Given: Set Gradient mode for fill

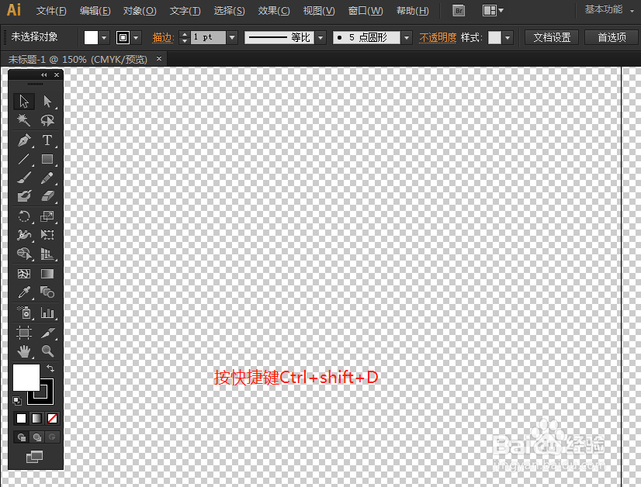Looking at the screenshot, I should tap(36, 418).
